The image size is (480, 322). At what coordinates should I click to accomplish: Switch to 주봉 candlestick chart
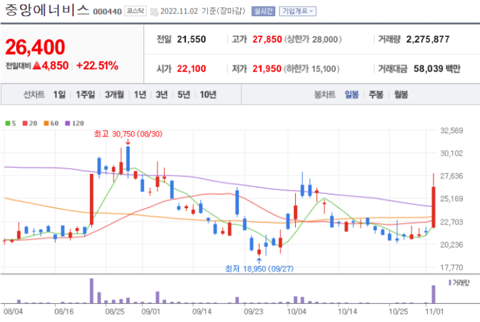[376, 94]
